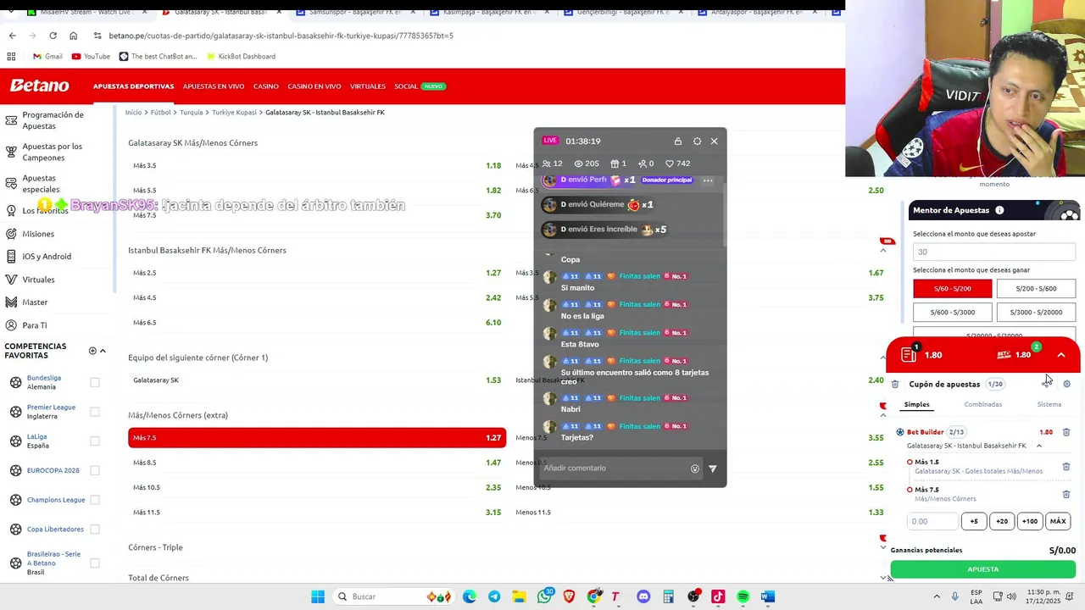Check the EUROCOPA 2028 checkbox
Screen dimensions: 1085x610
[x=95, y=470]
